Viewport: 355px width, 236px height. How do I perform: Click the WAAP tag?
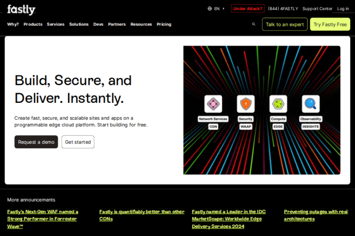245,126
